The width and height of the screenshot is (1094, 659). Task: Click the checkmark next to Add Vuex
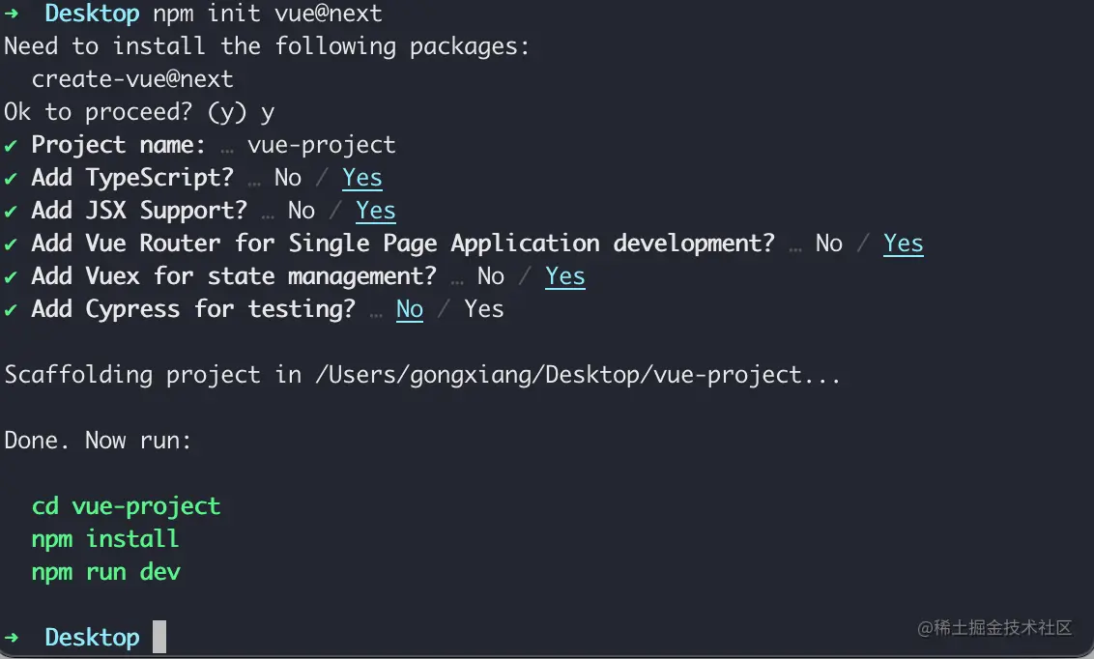(x=11, y=276)
